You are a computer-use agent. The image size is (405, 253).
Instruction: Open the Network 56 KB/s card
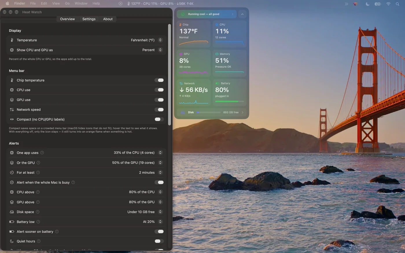tap(194, 93)
